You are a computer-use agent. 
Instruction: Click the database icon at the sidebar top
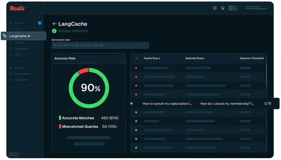11,23
